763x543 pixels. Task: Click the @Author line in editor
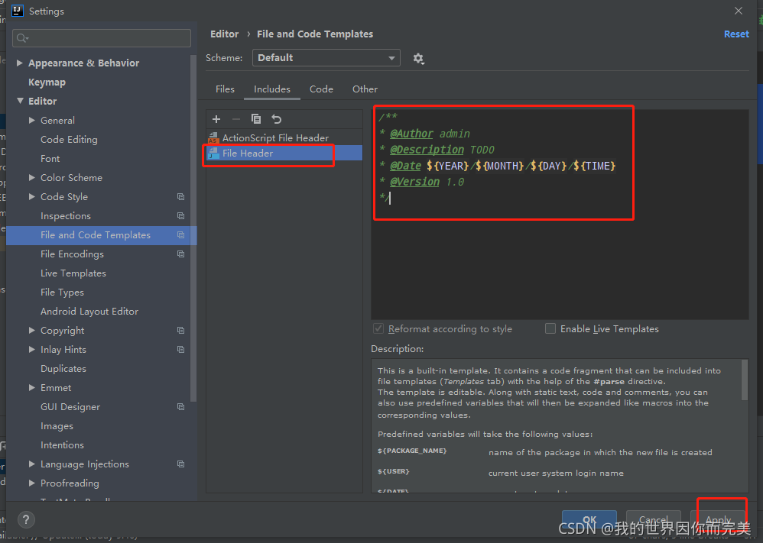click(424, 134)
